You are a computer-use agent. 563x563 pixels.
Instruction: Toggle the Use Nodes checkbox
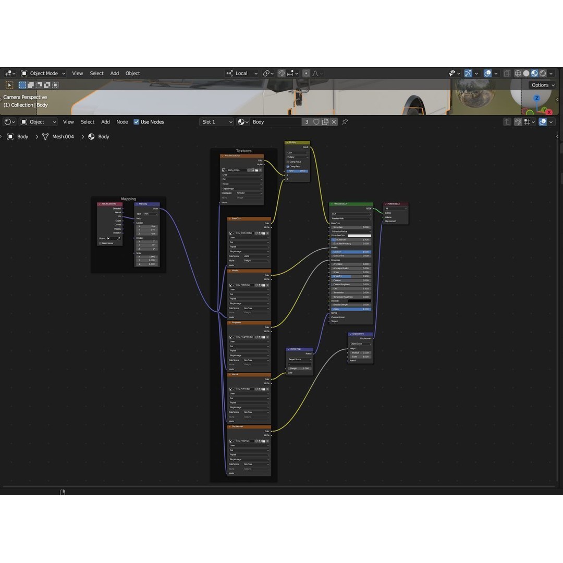(136, 121)
